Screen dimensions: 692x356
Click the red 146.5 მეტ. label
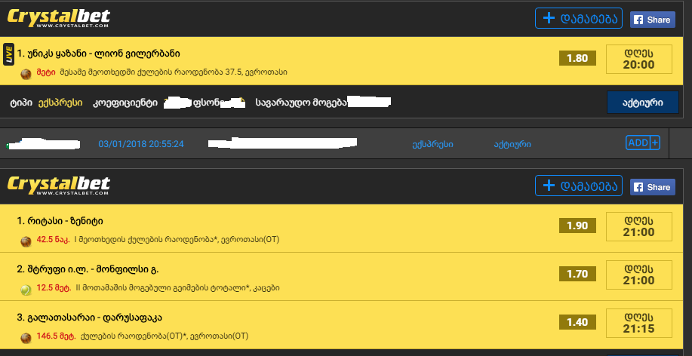pos(56,336)
